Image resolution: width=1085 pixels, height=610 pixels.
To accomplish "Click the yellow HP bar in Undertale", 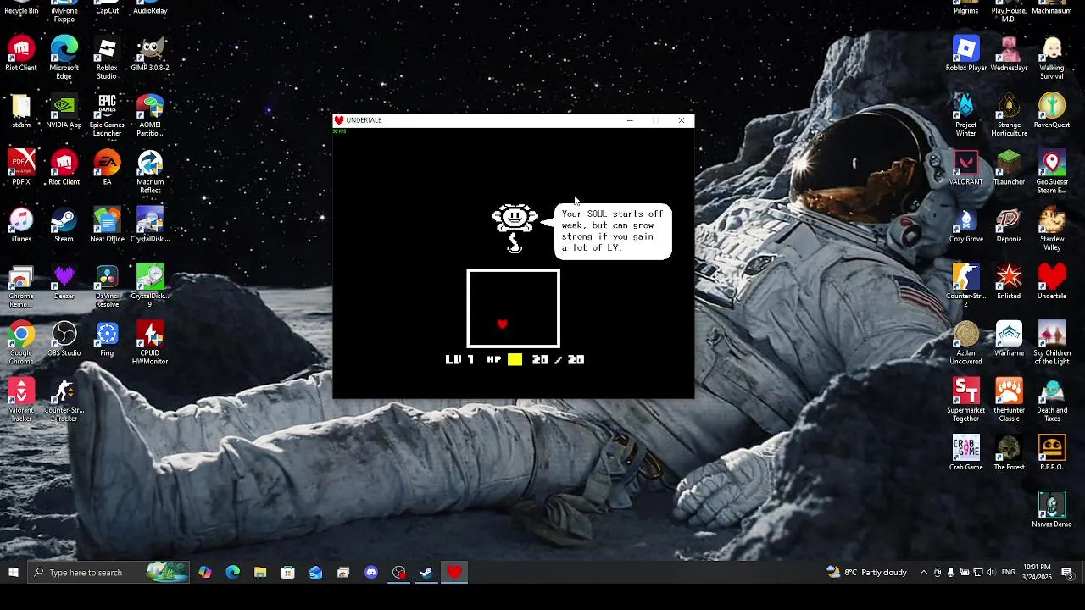I will point(515,359).
